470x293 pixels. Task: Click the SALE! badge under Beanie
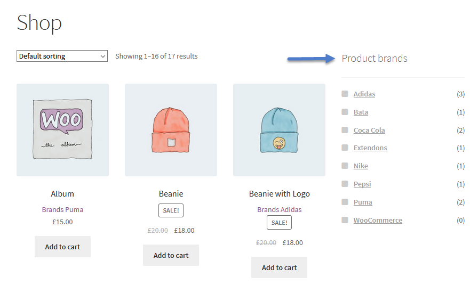(171, 210)
